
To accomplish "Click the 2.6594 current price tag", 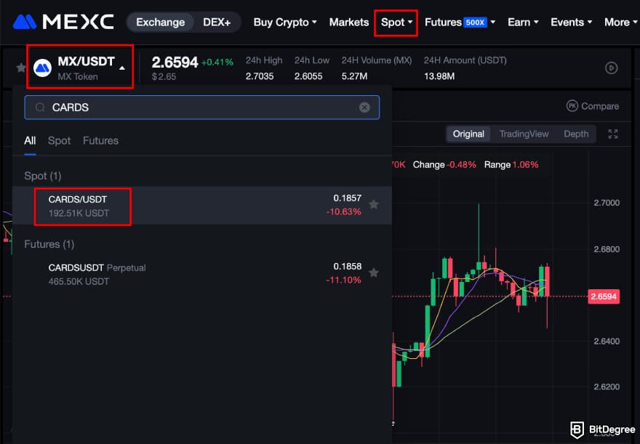I will pyautogui.click(x=604, y=296).
